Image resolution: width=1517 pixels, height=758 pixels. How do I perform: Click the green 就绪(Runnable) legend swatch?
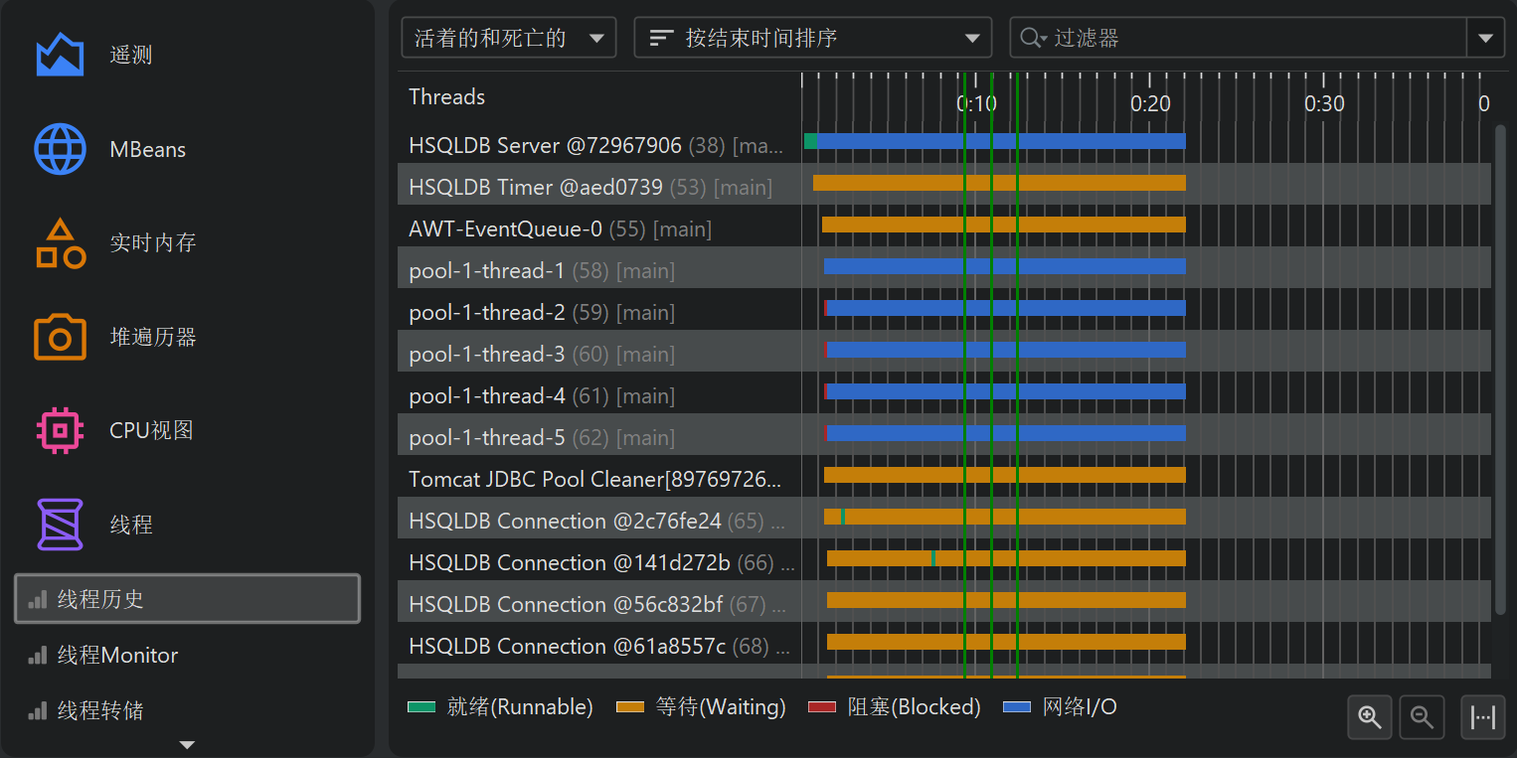pyautogui.click(x=421, y=707)
